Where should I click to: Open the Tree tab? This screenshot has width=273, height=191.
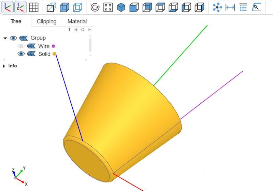coord(16,21)
